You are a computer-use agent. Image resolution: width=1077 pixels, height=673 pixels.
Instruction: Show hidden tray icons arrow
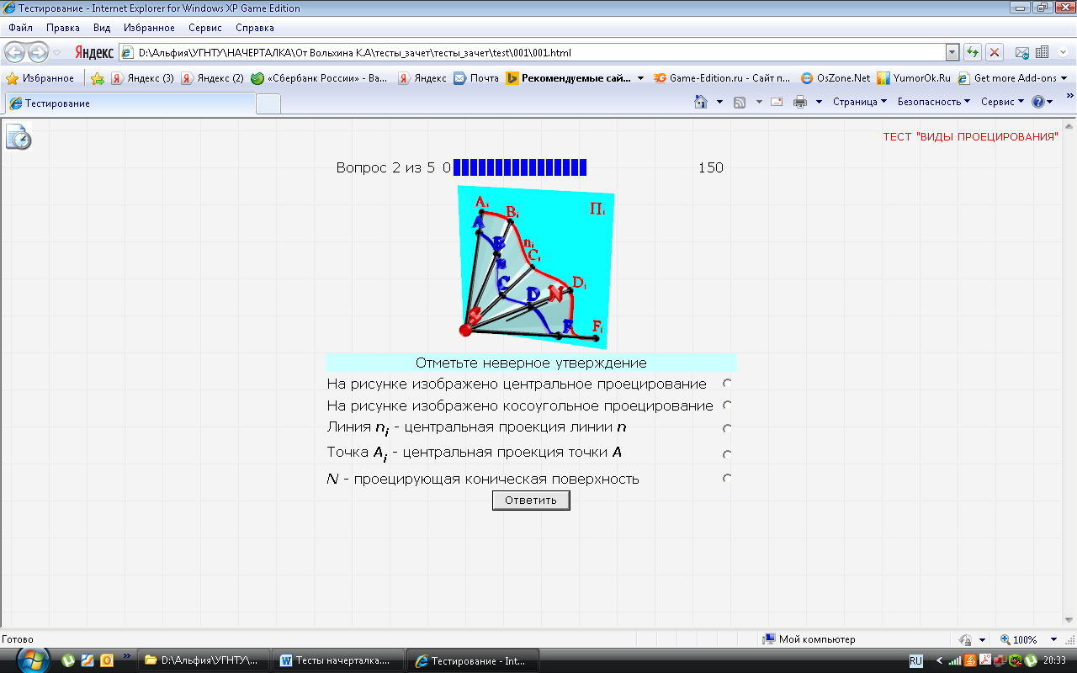(x=939, y=660)
